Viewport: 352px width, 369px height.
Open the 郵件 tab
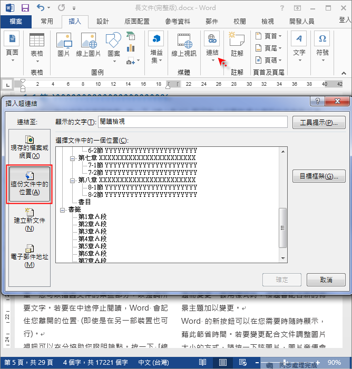click(x=212, y=22)
